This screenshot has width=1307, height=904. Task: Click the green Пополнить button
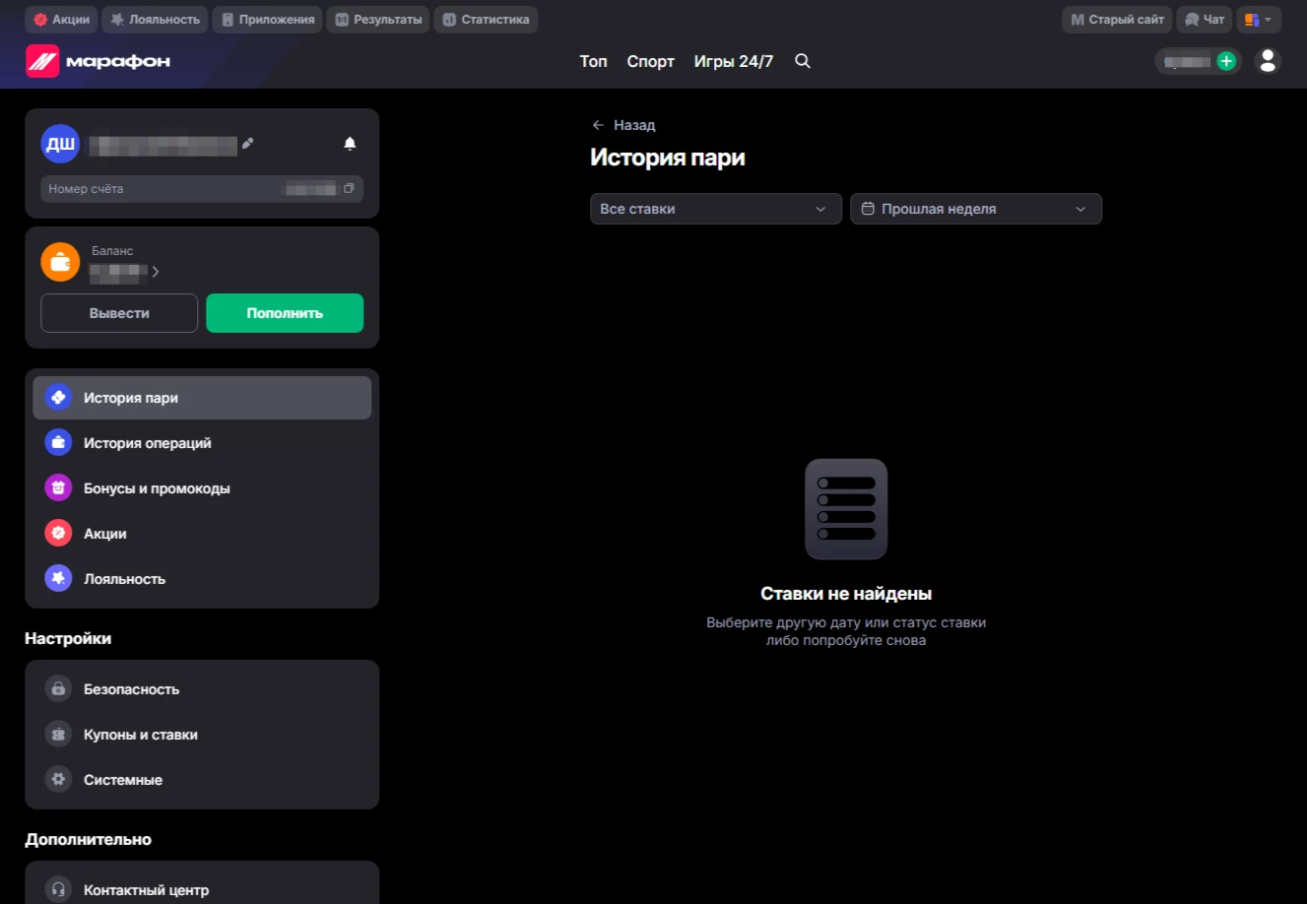coord(285,313)
